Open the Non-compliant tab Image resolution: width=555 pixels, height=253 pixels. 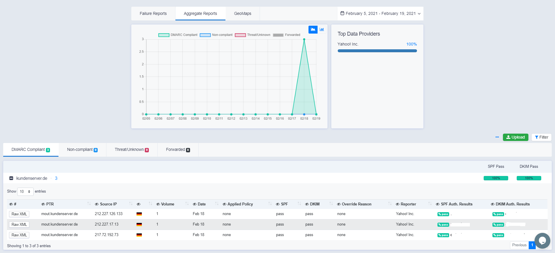pos(82,150)
